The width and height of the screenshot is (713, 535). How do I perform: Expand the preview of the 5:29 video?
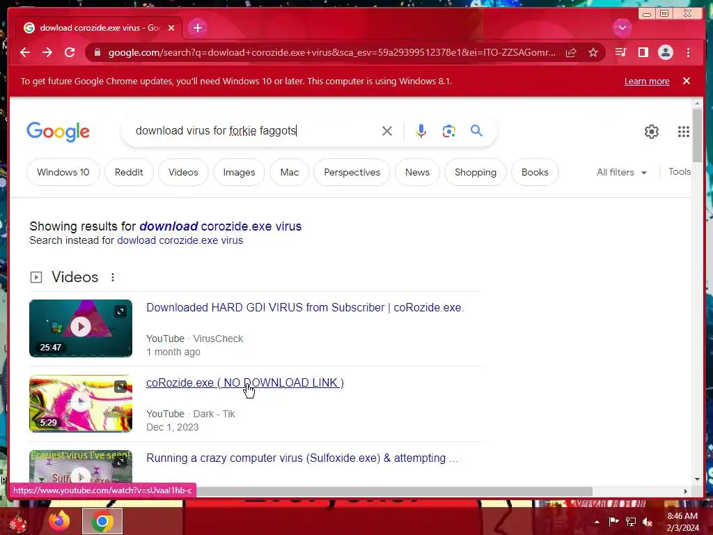click(120, 387)
